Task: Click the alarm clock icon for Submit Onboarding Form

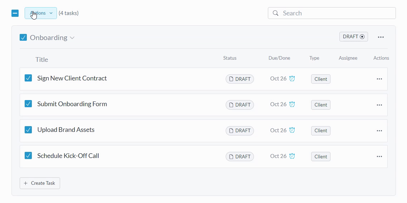Action: [x=292, y=104]
